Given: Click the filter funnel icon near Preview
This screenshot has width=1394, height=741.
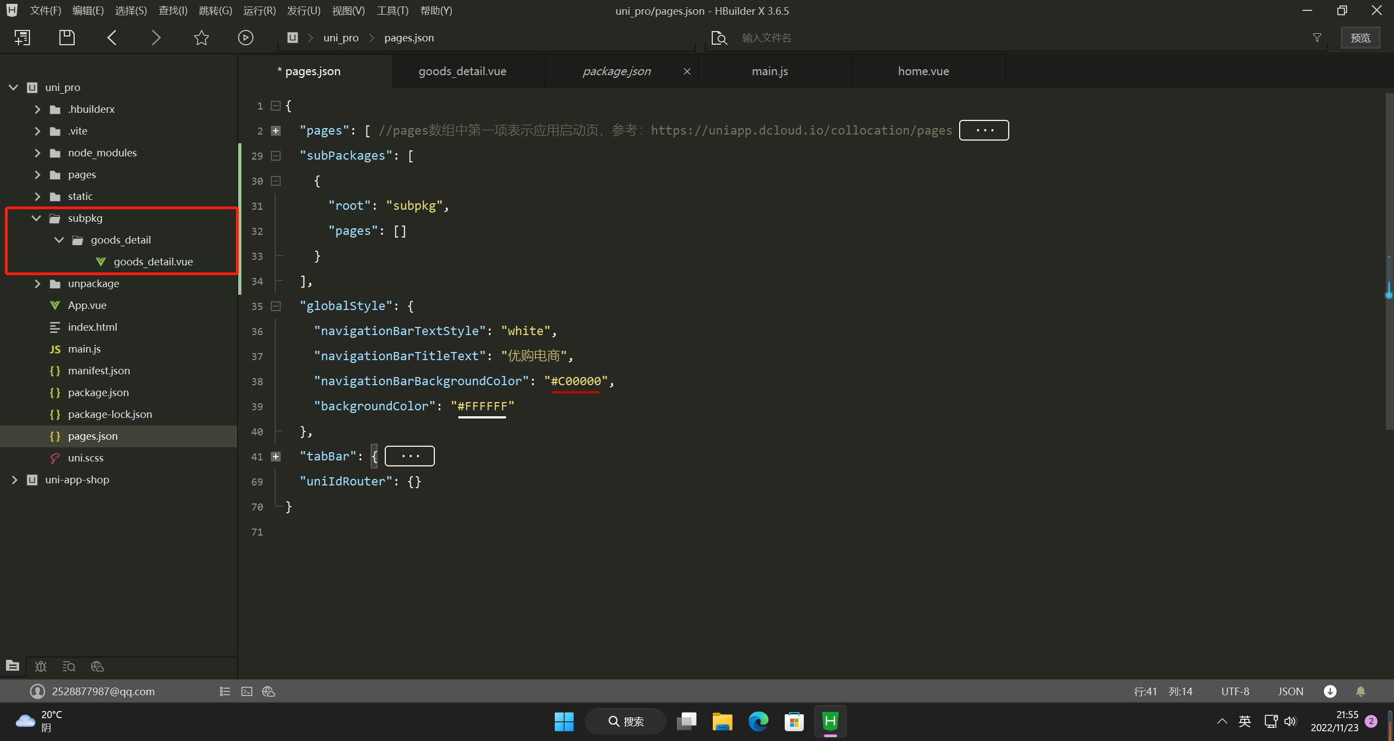Looking at the screenshot, I should [1317, 38].
